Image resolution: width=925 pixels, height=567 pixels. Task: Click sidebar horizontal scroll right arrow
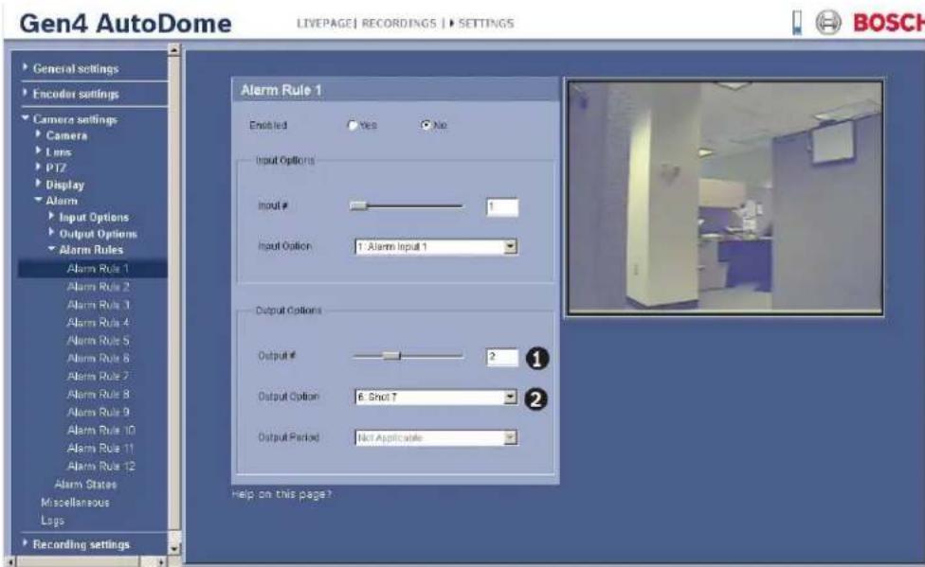(160, 561)
